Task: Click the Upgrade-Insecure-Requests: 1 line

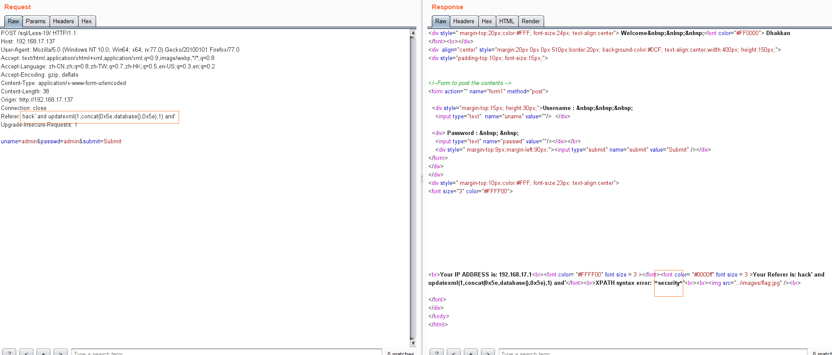Action: 39,124
